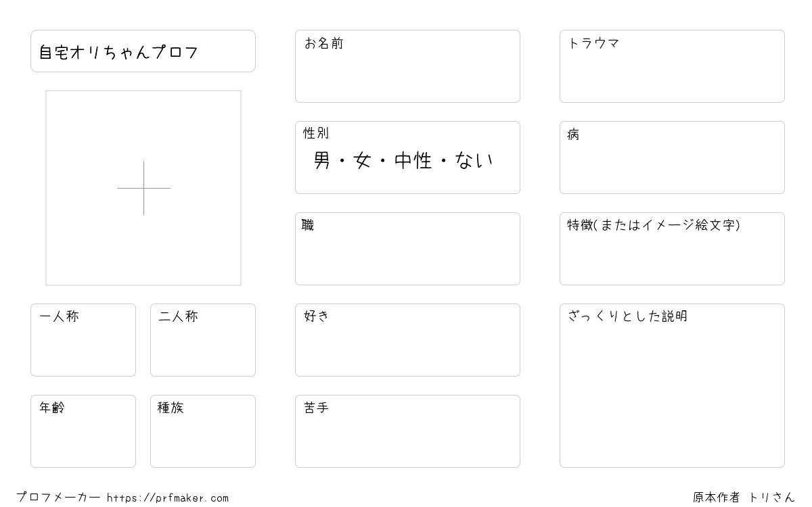The image size is (812, 507).
Task: Click the トラウマ field
Action: click(x=672, y=66)
